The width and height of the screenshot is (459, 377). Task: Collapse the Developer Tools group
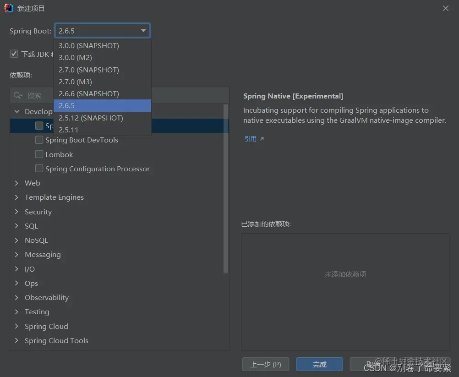click(x=17, y=111)
